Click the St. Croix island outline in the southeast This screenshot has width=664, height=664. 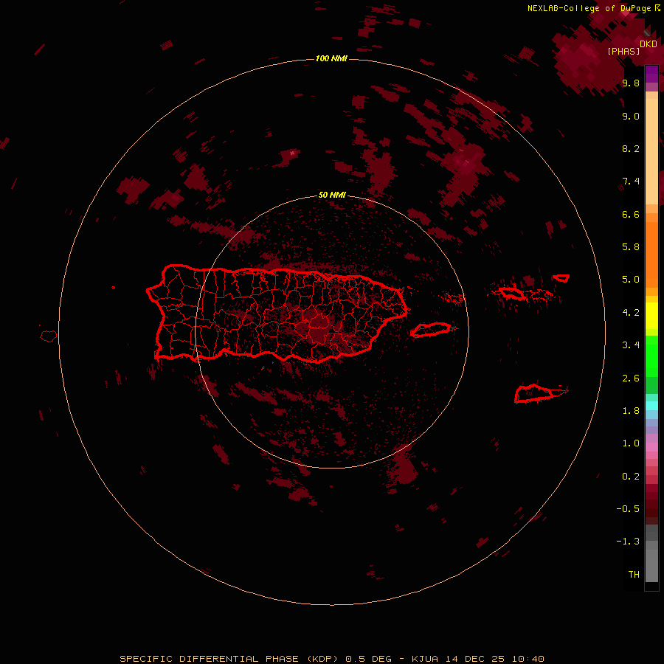point(534,393)
